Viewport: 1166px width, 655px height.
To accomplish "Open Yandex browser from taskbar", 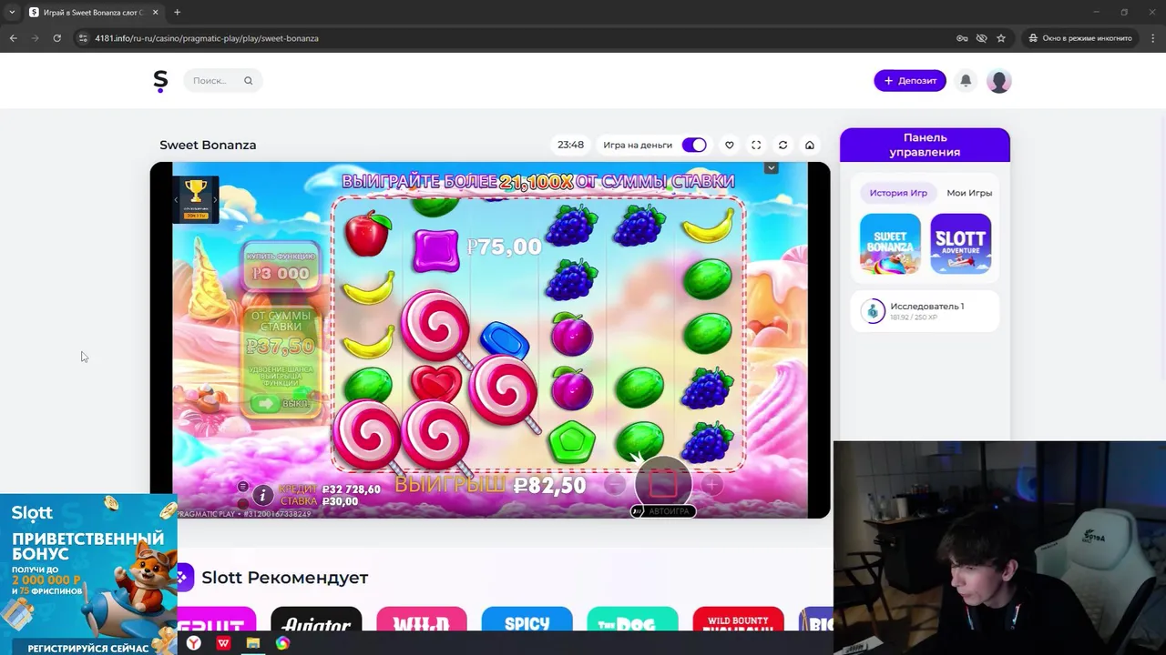I will 194,643.
